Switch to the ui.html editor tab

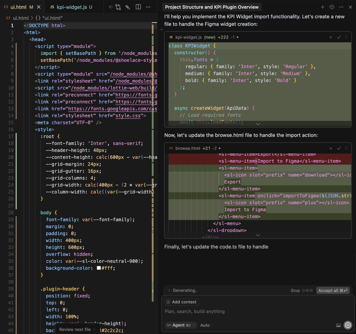coord(18,7)
